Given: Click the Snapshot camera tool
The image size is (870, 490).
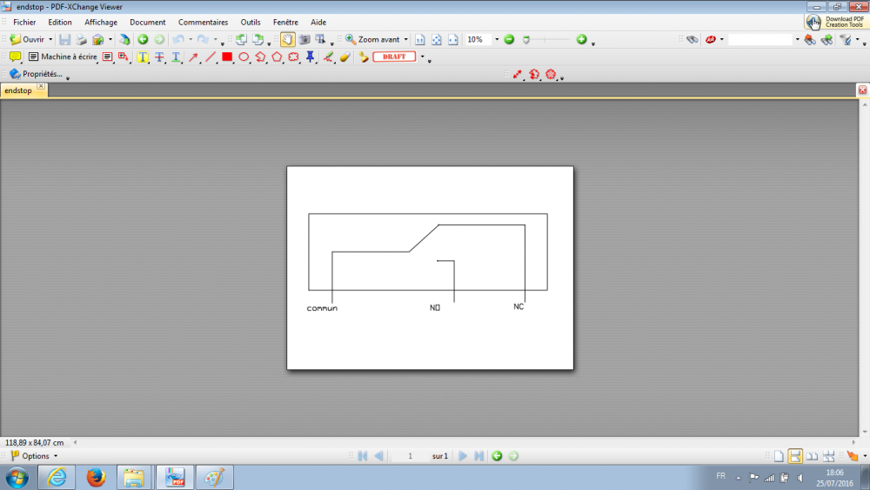Looking at the screenshot, I should [304, 40].
